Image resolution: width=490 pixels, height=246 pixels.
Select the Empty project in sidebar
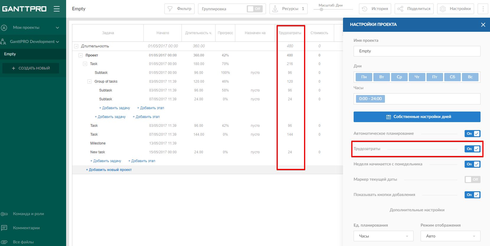point(33,54)
